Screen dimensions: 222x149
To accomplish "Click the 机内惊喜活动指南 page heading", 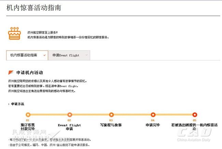I will pos(34,8).
